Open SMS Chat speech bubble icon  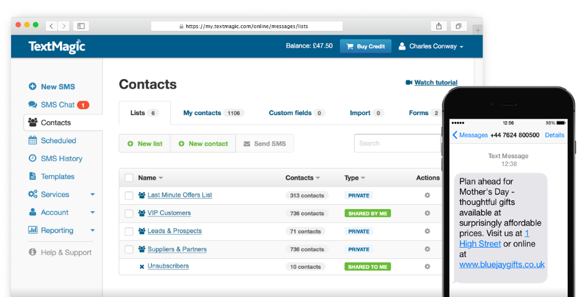point(32,104)
